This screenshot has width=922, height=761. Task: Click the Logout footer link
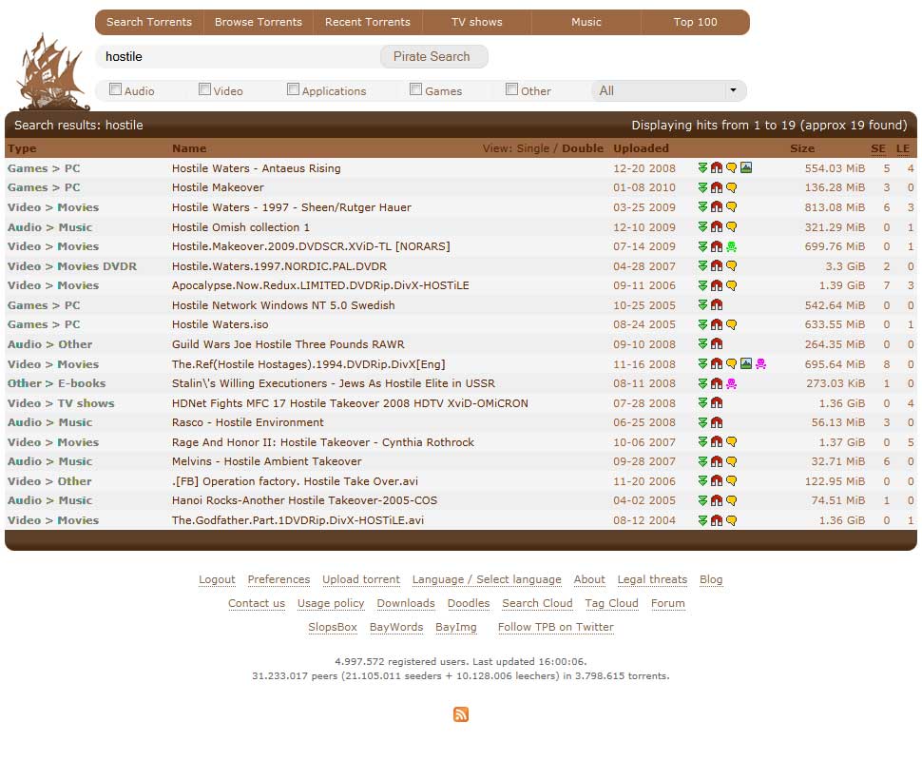coord(217,579)
